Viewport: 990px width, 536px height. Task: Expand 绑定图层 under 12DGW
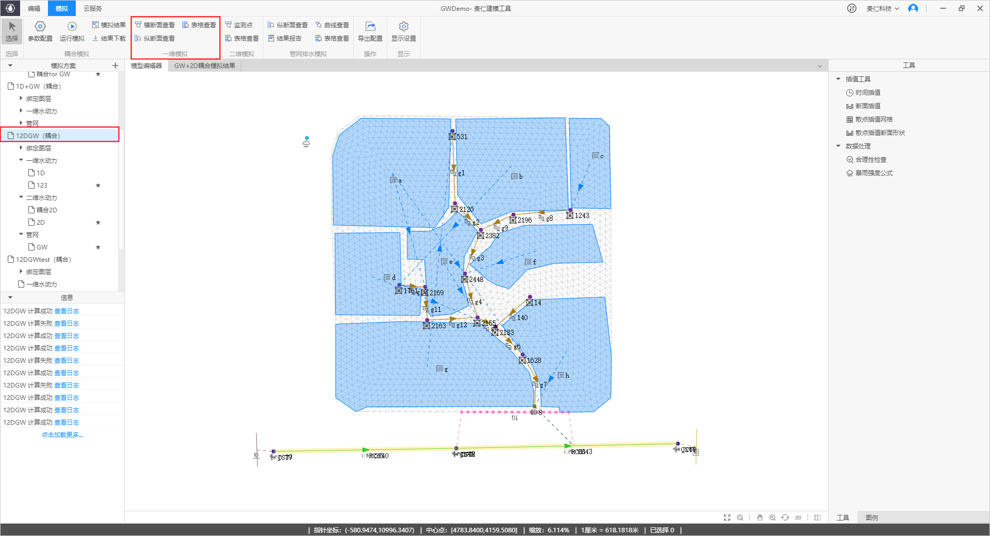point(21,148)
